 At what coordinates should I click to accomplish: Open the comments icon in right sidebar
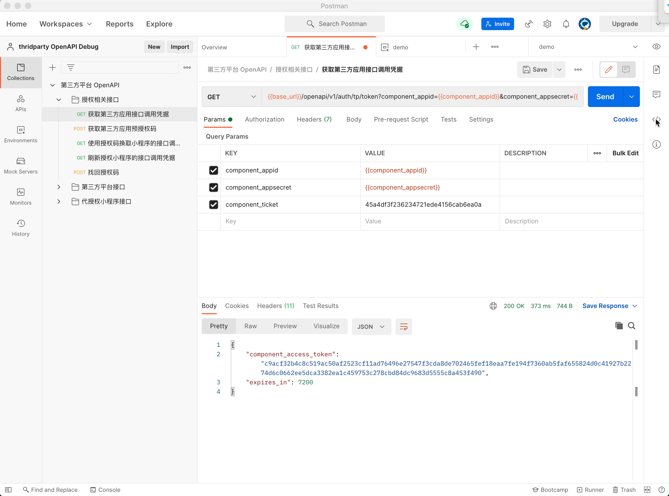(x=656, y=95)
